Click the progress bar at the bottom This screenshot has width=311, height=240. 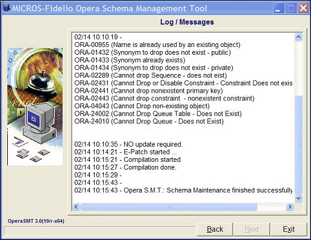(99, 231)
